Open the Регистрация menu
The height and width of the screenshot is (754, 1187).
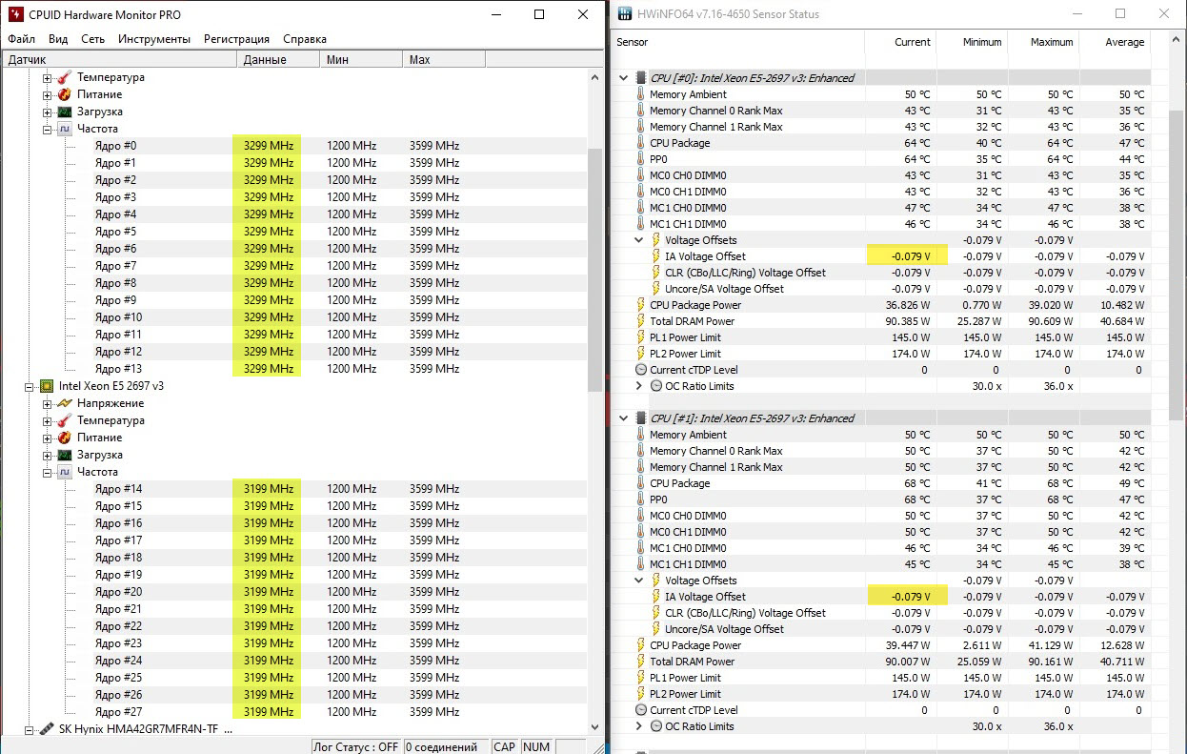tap(236, 39)
